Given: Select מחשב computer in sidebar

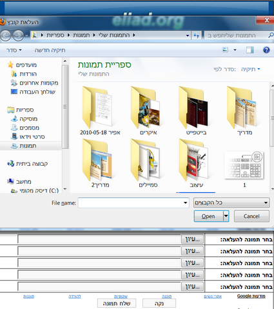Looking at the screenshot, I should [x=19, y=182].
